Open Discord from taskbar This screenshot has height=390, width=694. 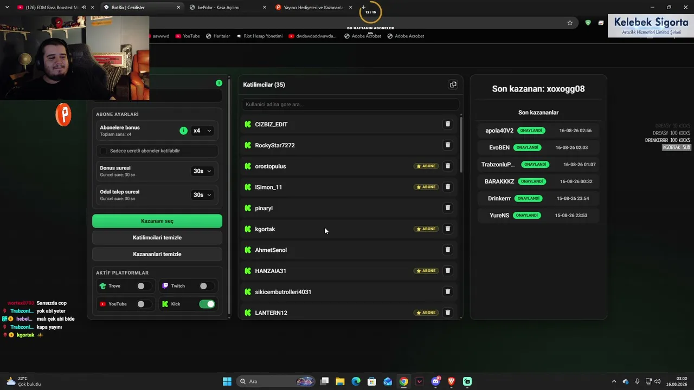coord(435,381)
